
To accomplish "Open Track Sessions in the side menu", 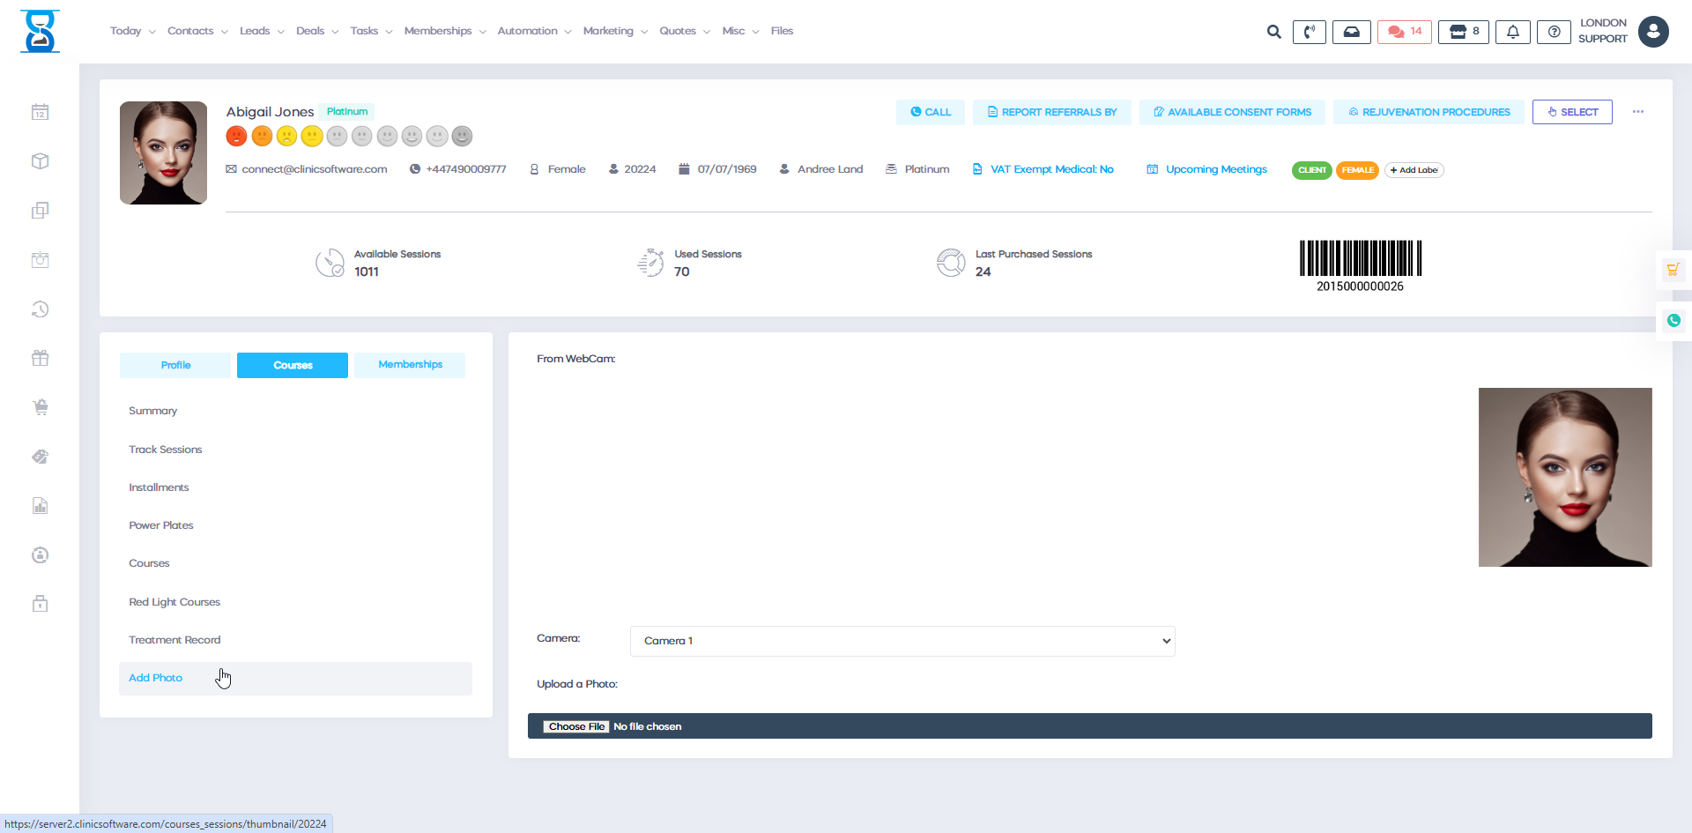I will click(166, 450).
